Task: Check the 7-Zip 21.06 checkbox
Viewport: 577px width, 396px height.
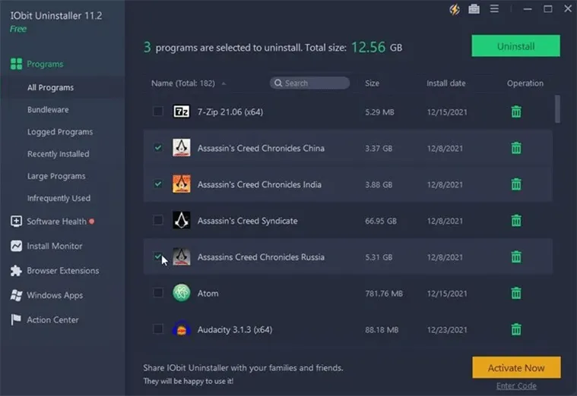Action: (158, 111)
